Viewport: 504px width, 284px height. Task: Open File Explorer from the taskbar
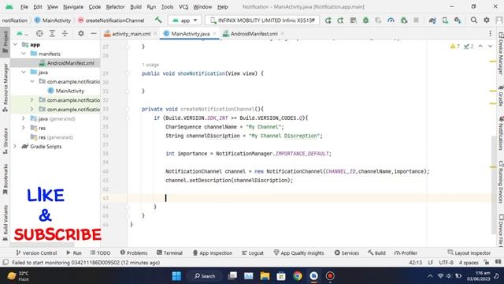[265, 276]
